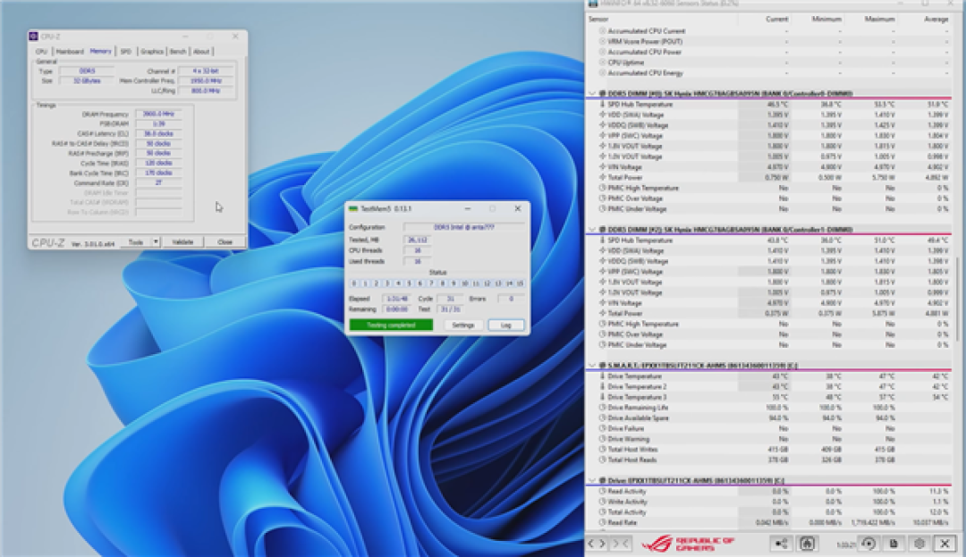
Task: Click the Errors count field in TestMem5
Action: [511, 299]
